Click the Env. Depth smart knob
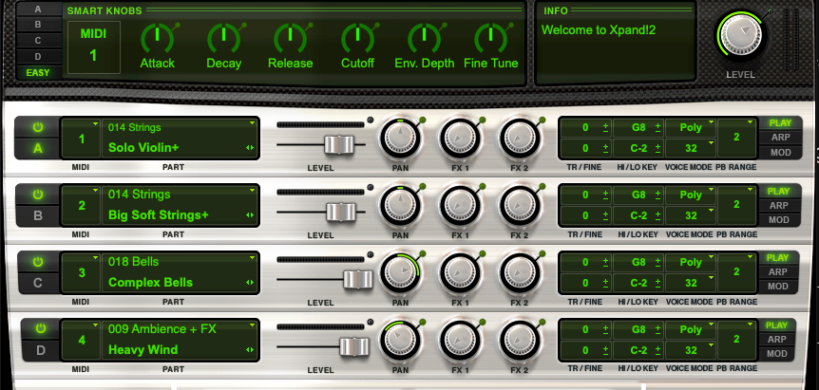 click(x=424, y=37)
